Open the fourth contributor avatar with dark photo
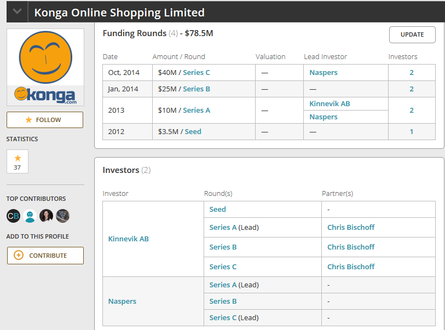This screenshot has width=445, height=330. tap(63, 216)
